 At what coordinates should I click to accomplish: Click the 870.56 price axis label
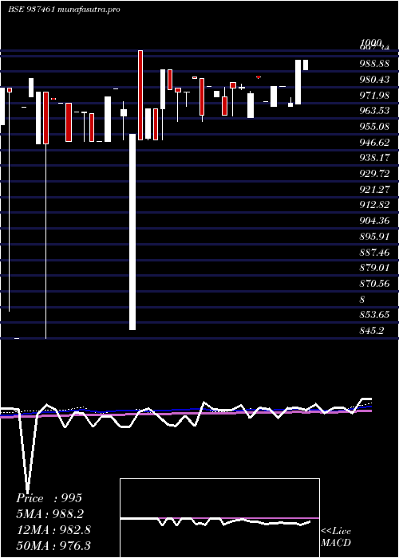(x=374, y=284)
